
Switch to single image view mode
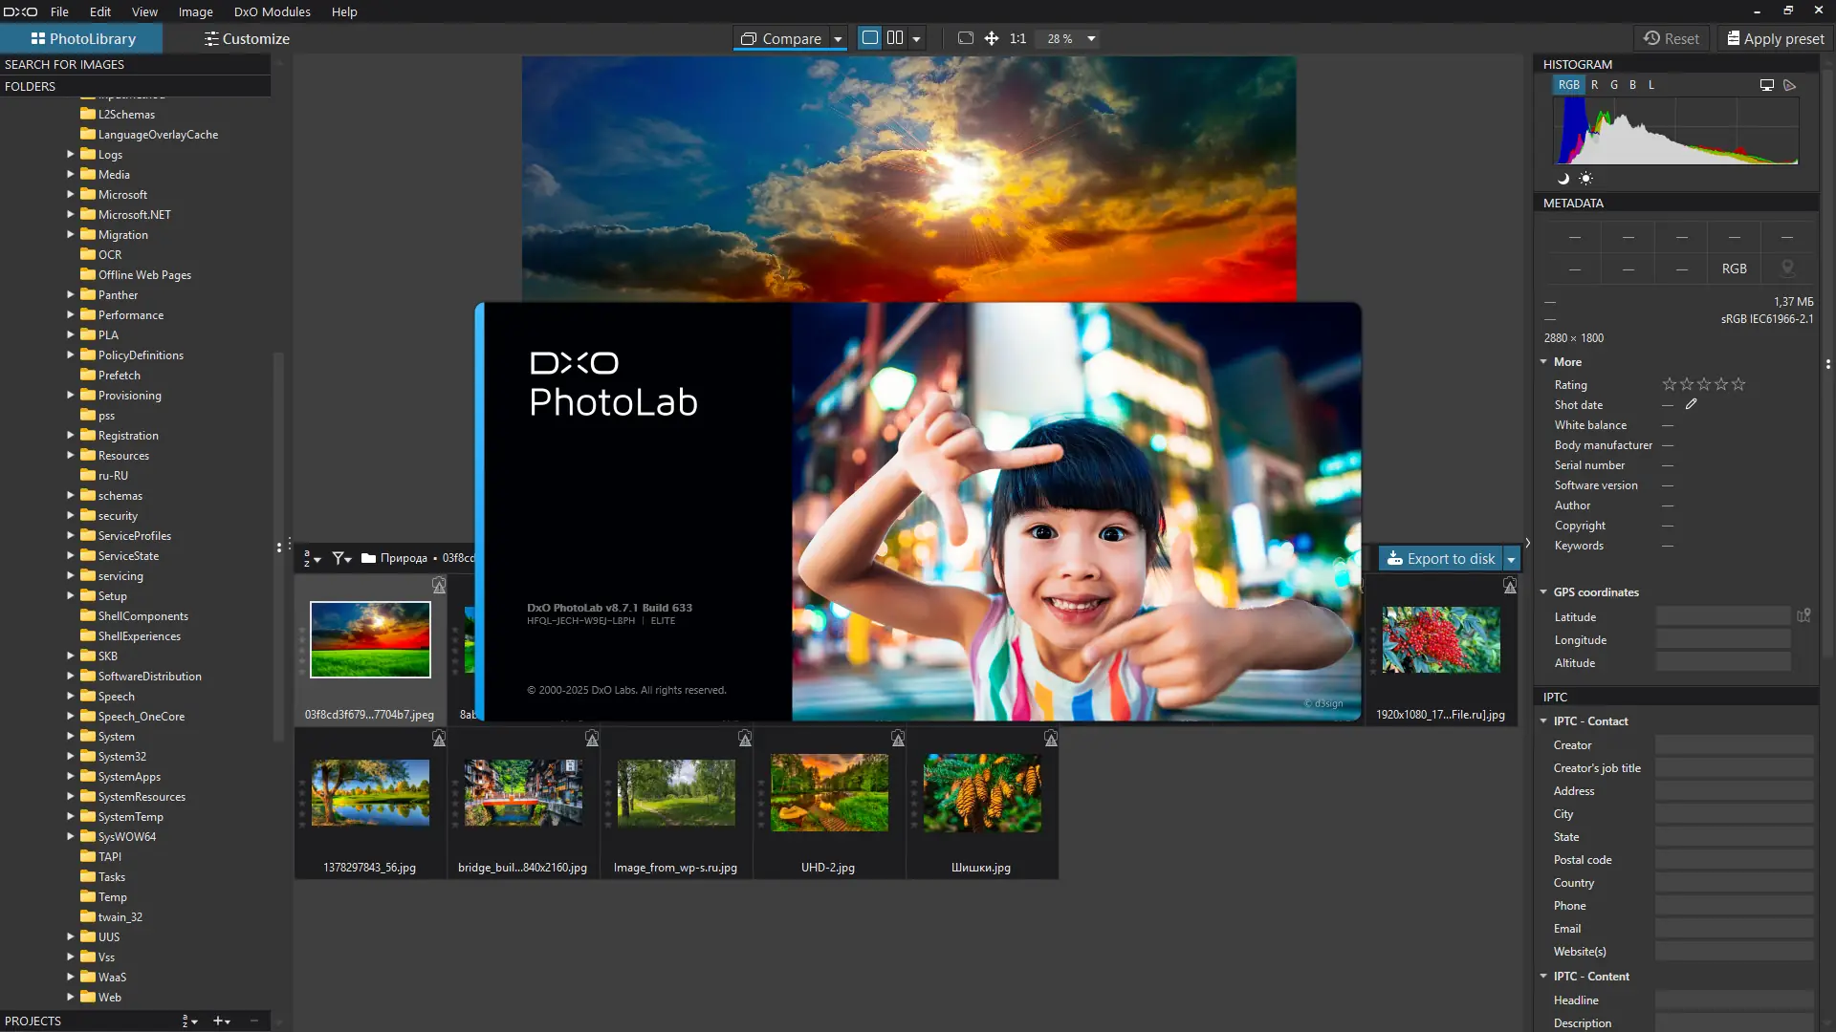(x=870, y=38)
